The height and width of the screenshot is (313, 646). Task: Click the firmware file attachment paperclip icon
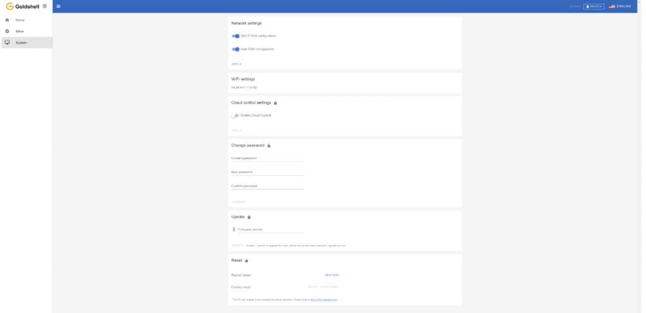(x=233, y=230)
